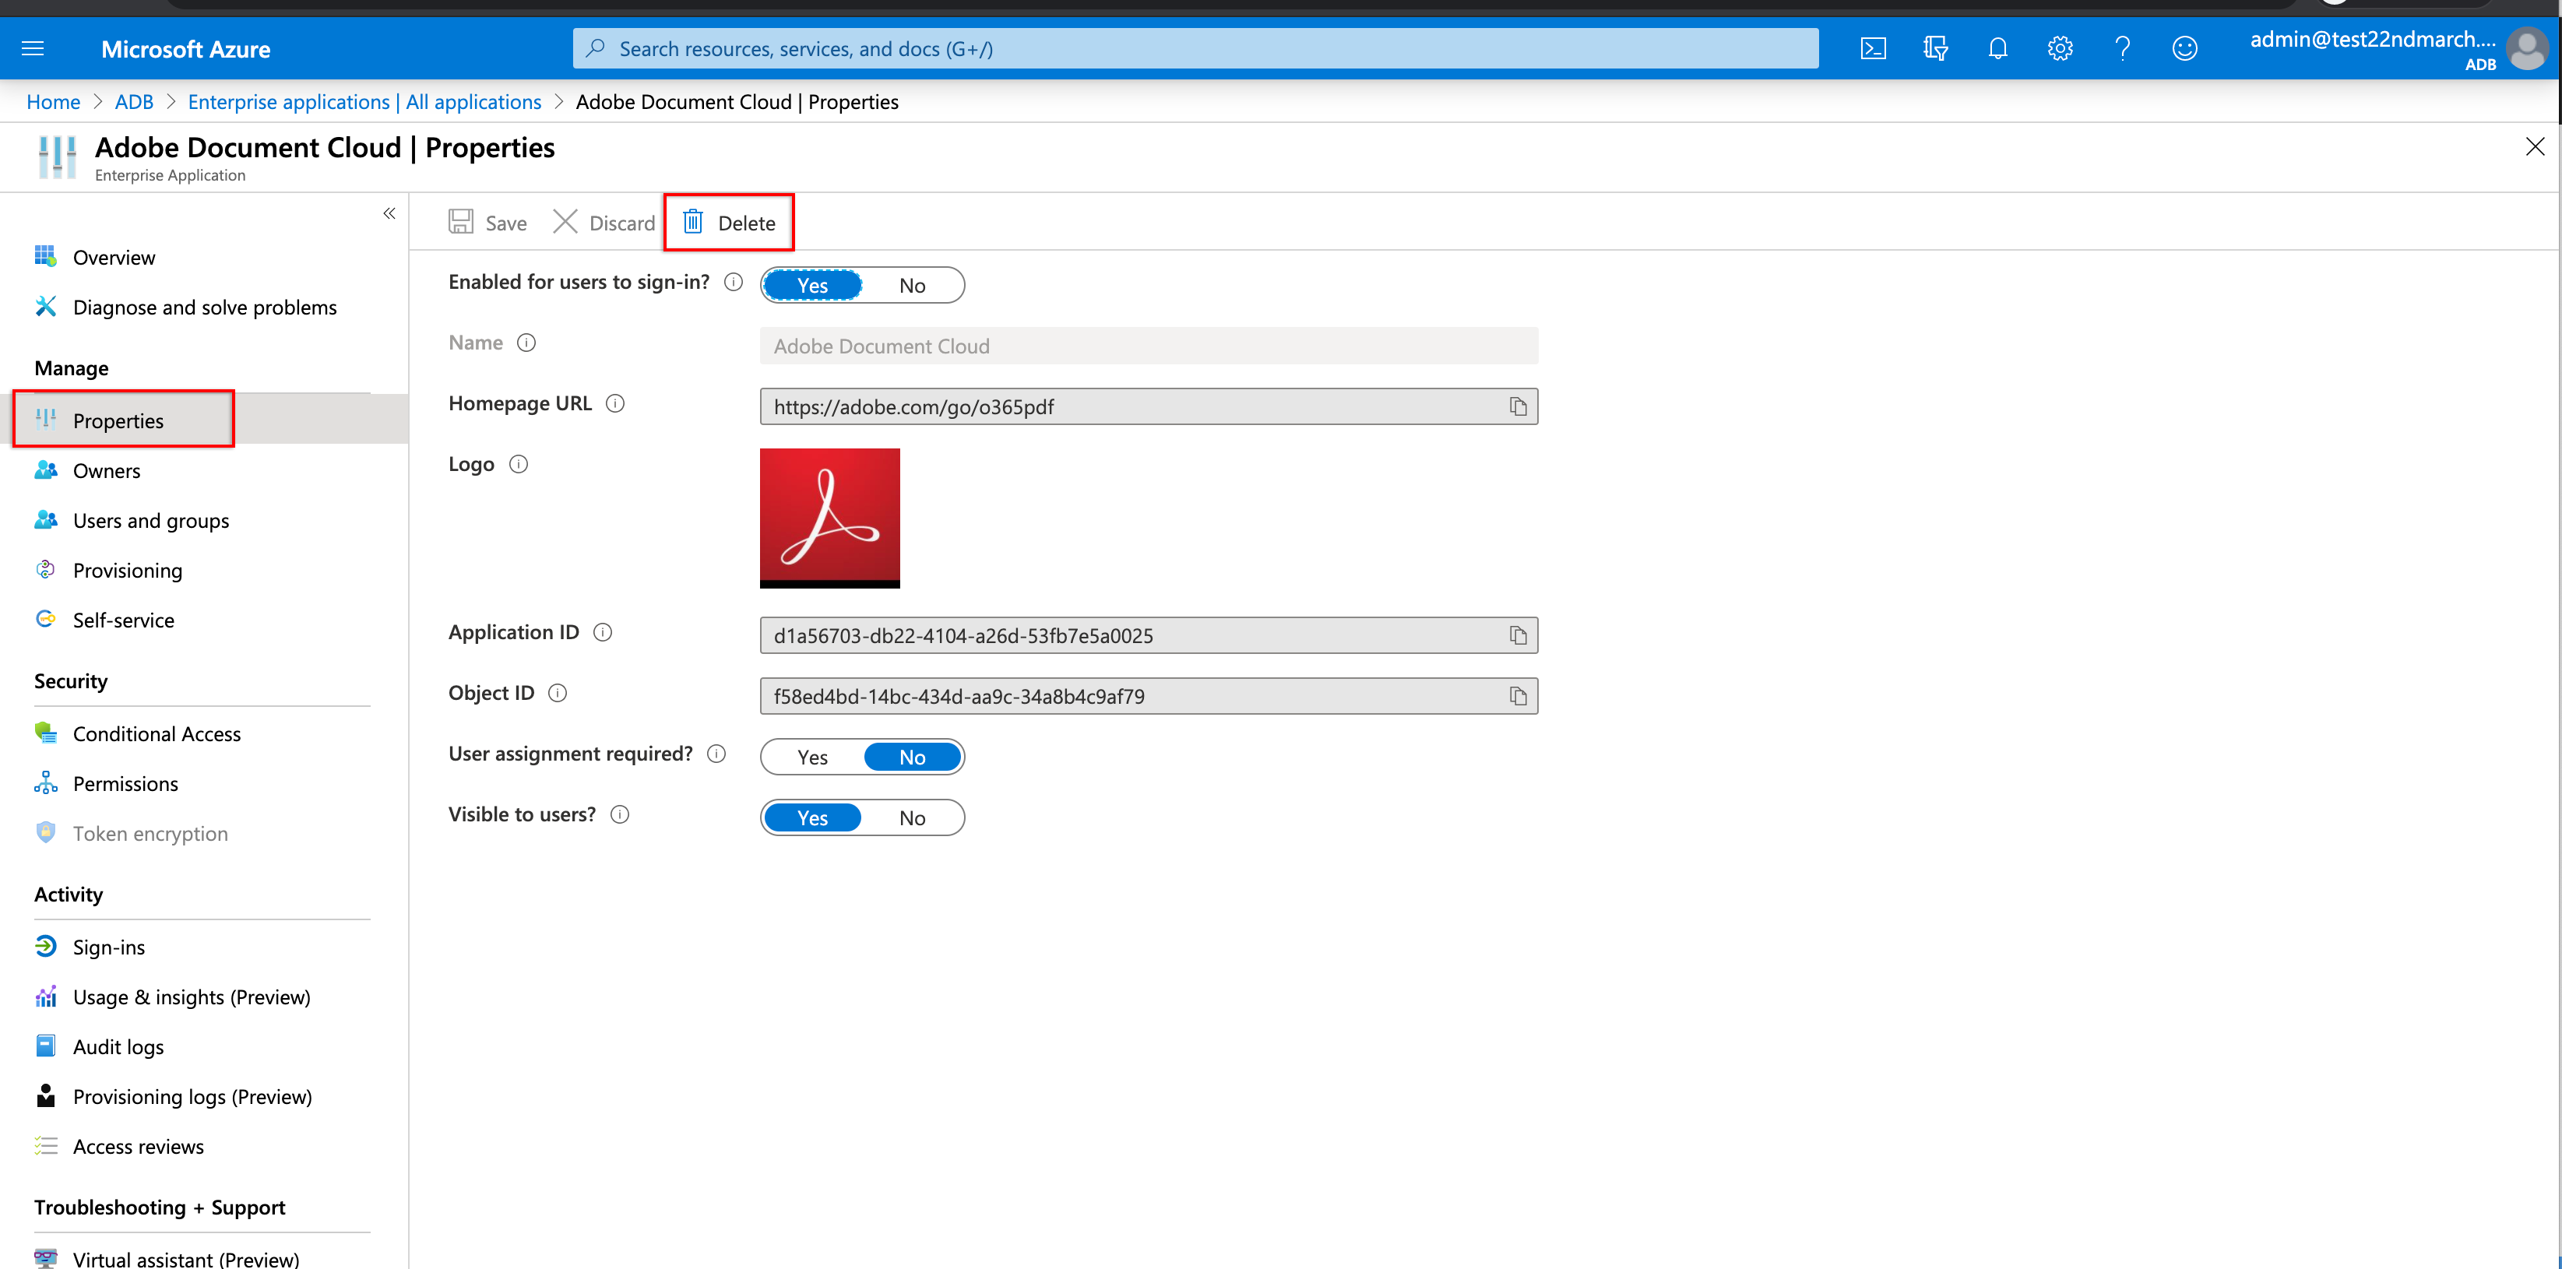The height and width of the screenshot is (1269, 2562).
Task: Open the Conditional Access section
Action: (x=157, y=733)
